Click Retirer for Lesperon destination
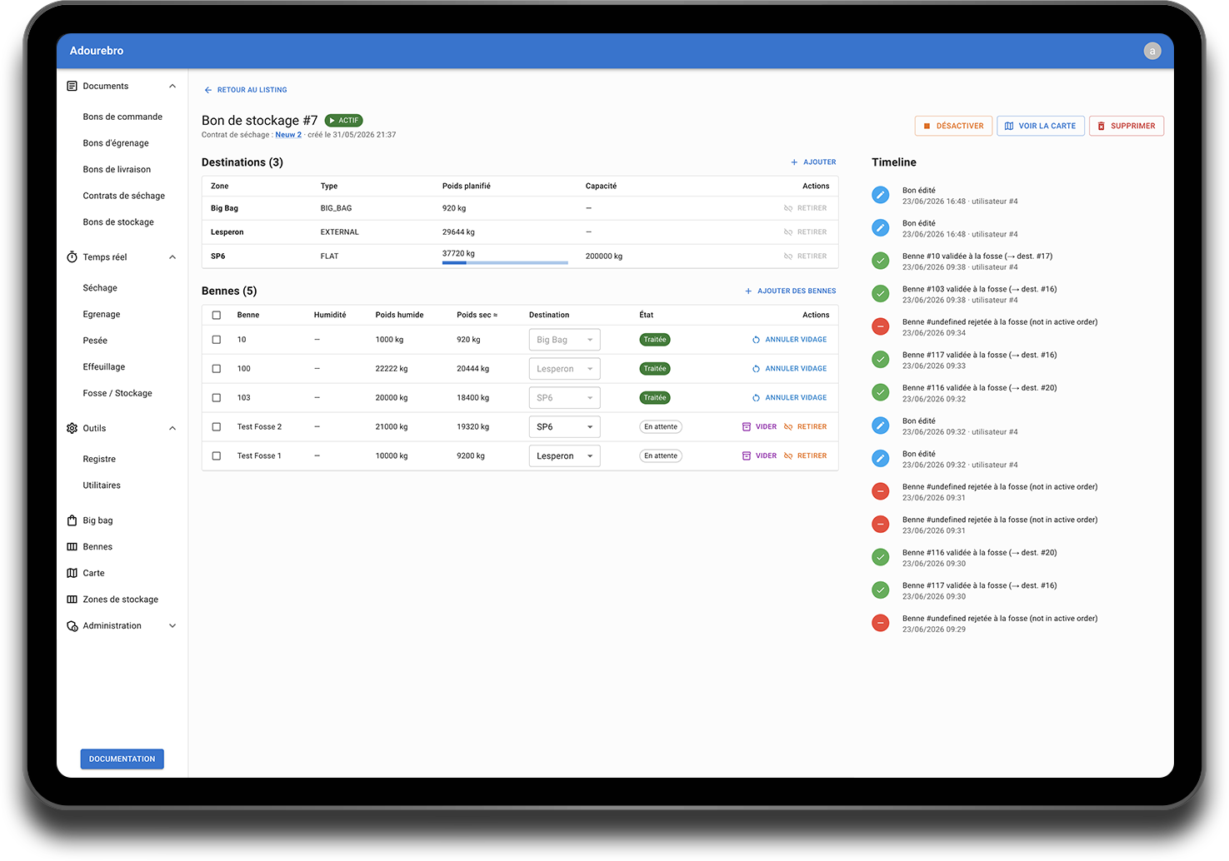 pyautogui.click(x=806, y=232)
